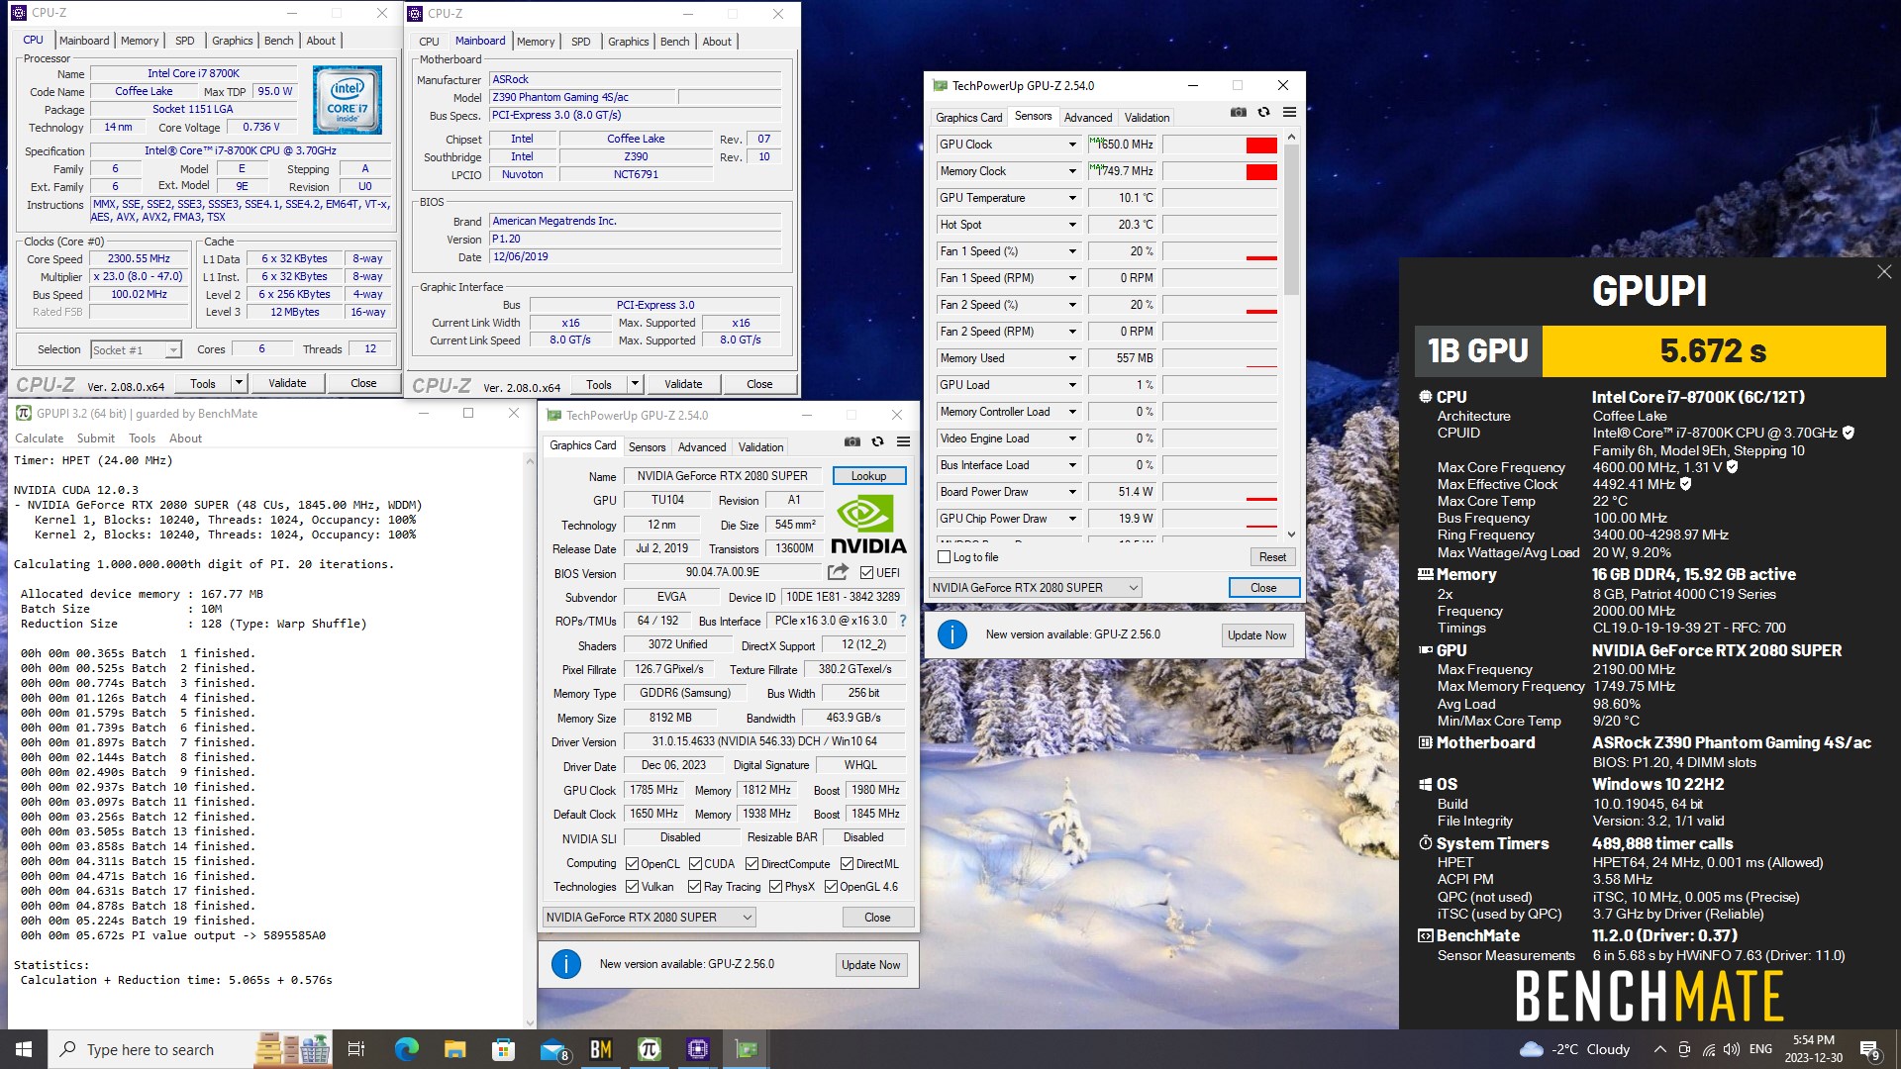Image resolution: width=1901 pixels, height=1069 pixels.
Task: Open the Submit menu in GPUPI
Action: click(x=96, y=438)
